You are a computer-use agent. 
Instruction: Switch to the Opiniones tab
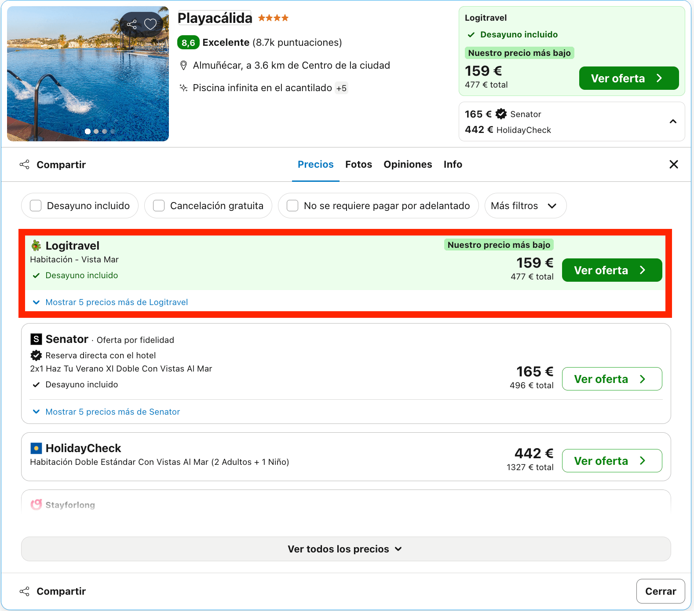tap(408, 164)
